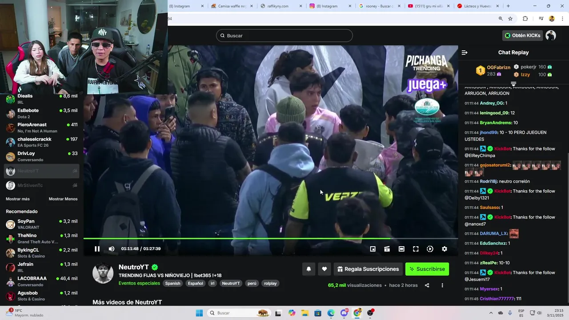Click the Español tag

(x=196, y=284)
